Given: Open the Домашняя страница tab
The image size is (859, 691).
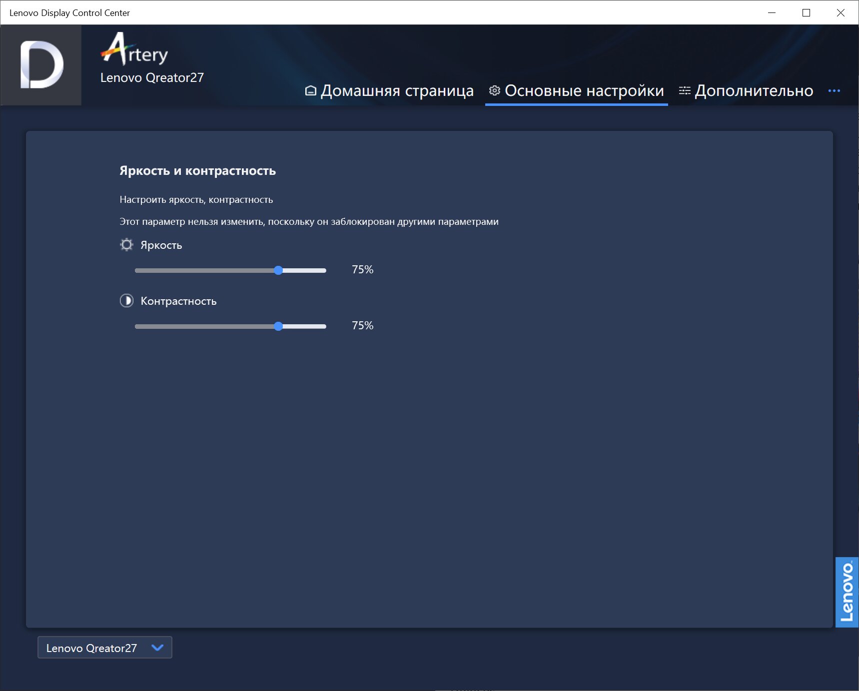Looking at the screenshot, I should [x=389, y=90].
